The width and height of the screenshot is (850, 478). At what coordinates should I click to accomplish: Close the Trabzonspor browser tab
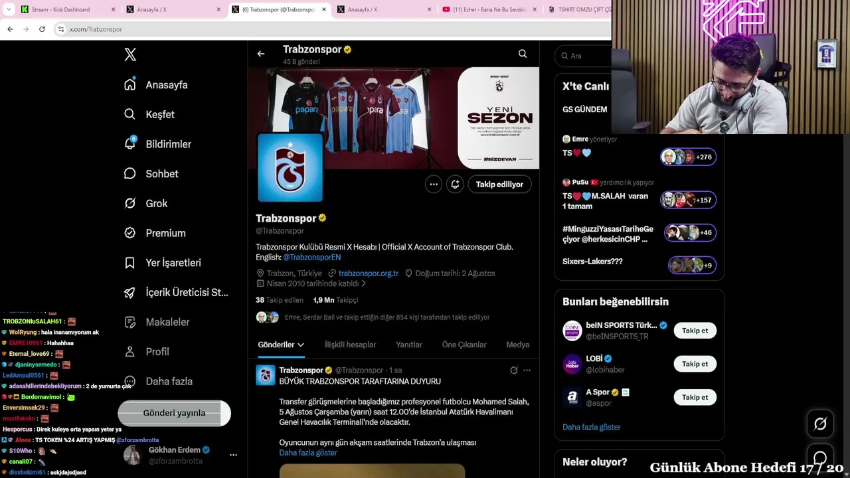point(324,9)
